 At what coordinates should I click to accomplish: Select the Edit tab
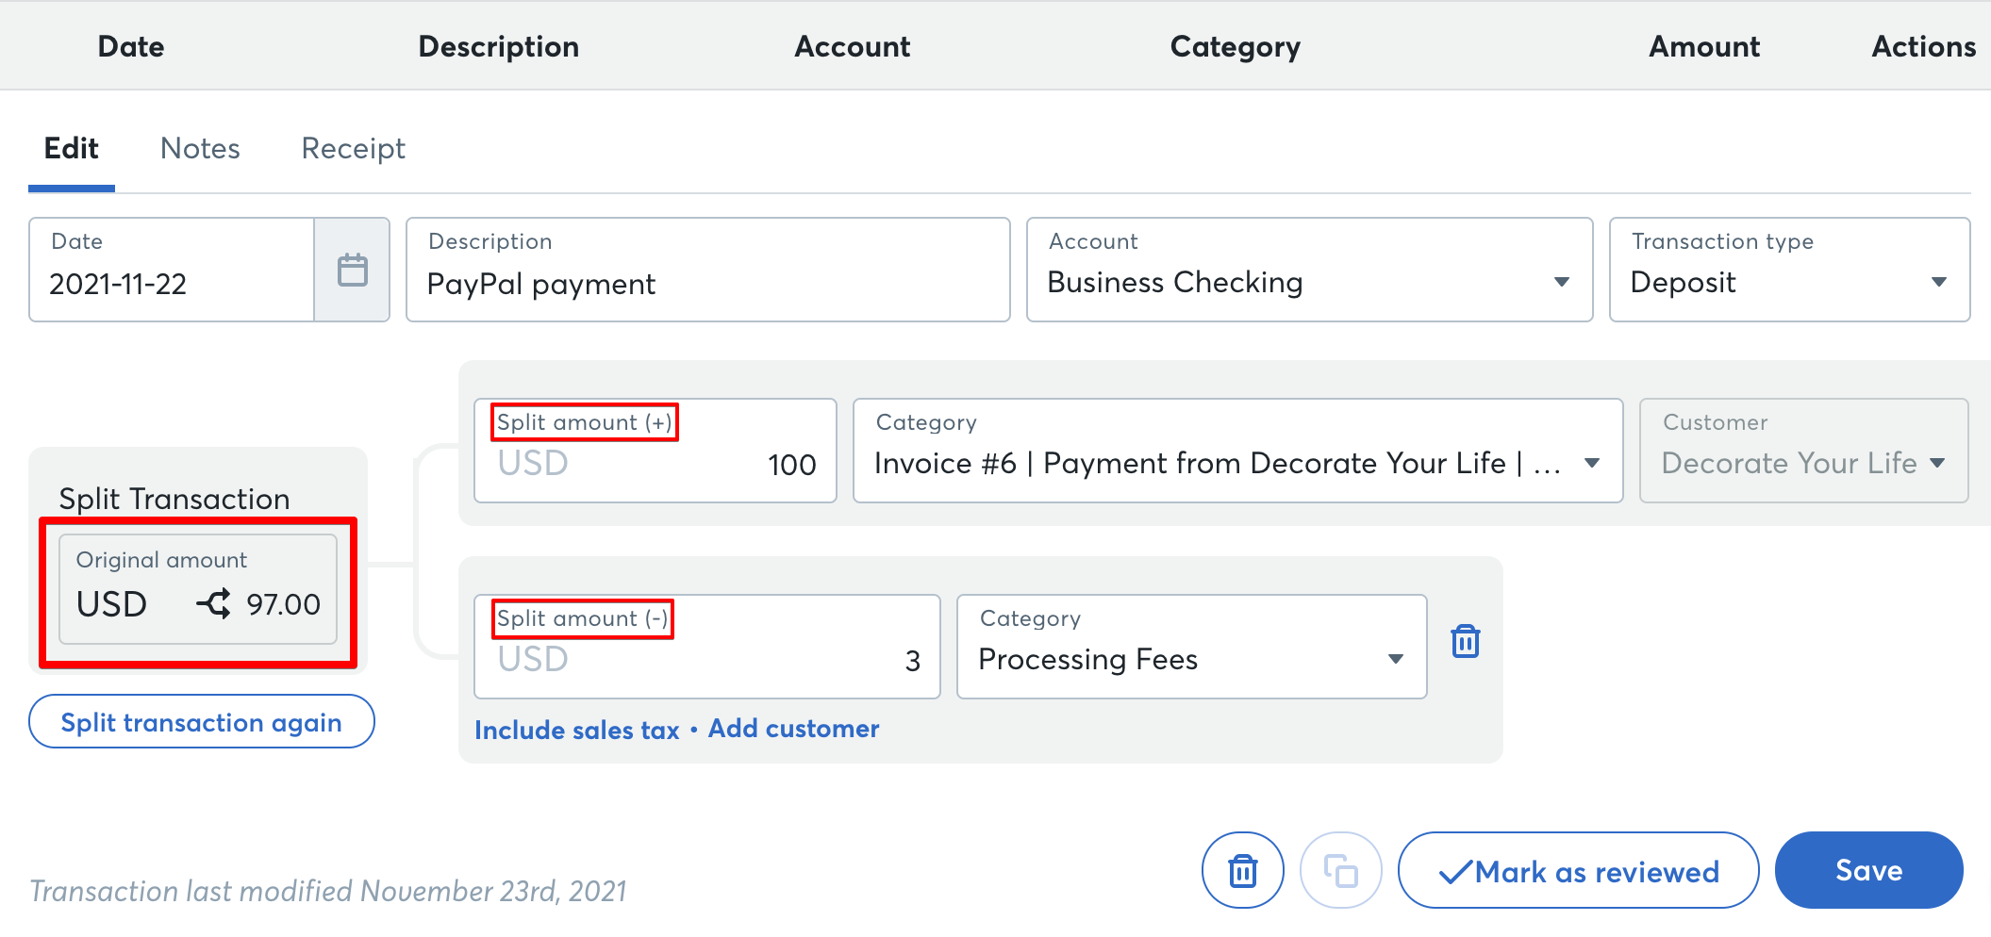(71, 148)
